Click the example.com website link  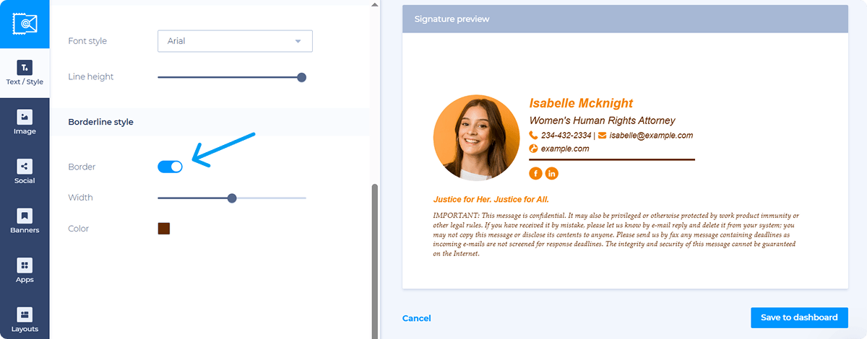point(565,149)
